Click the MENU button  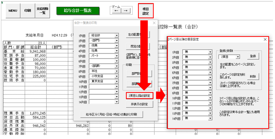13,11
